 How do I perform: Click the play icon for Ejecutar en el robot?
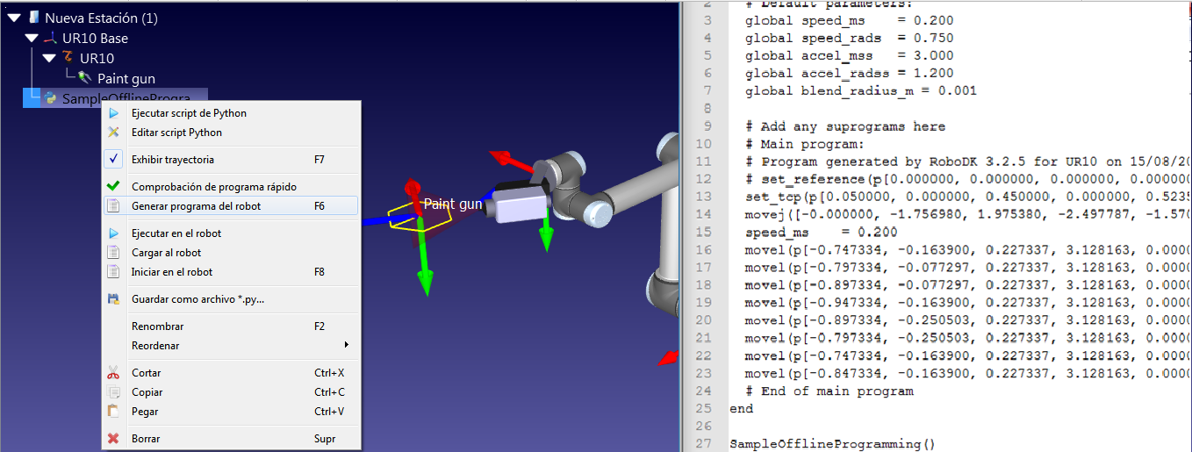(113, 233)
